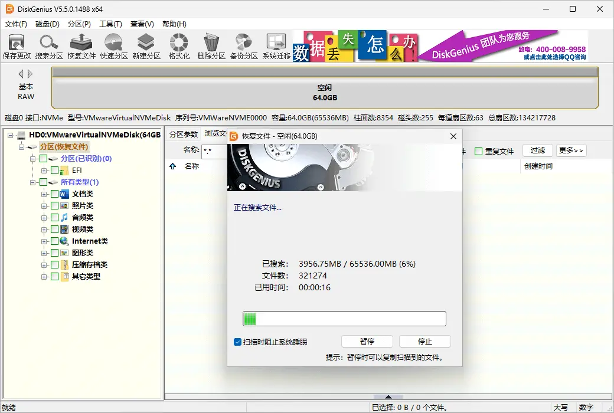Expand the Internet类 node
The height and width of the screenshot is (413, 614).
pos(44,241)
